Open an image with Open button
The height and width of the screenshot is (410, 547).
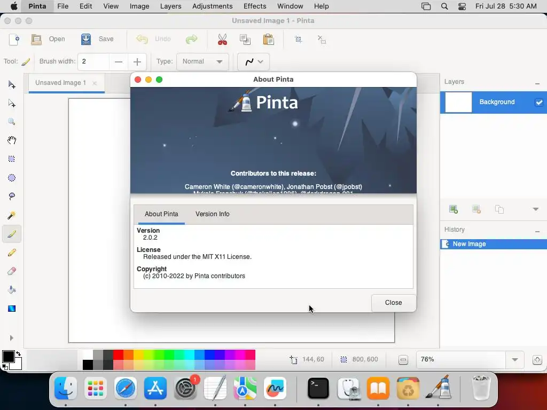pos(48,39)
